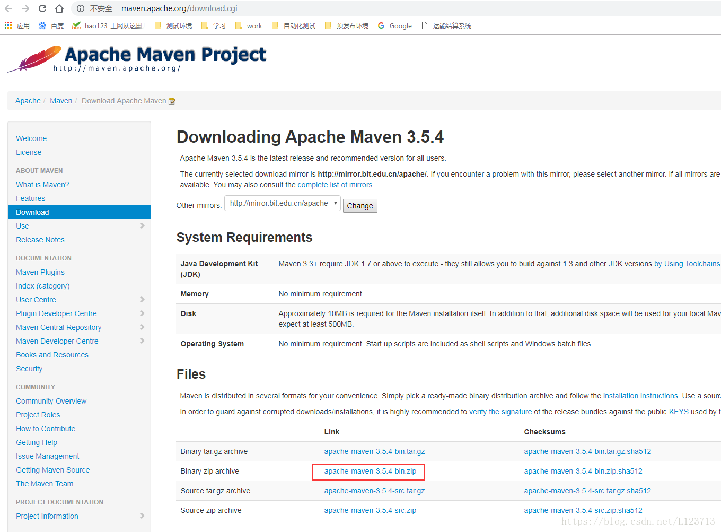721x532 pixels.
Task: Open Community Overview in the sidebar
Action: 51,401
